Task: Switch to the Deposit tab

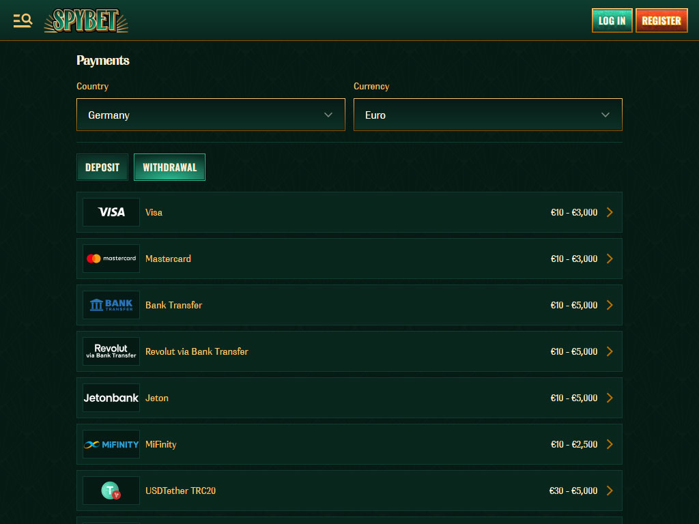Action: [102, 167]
